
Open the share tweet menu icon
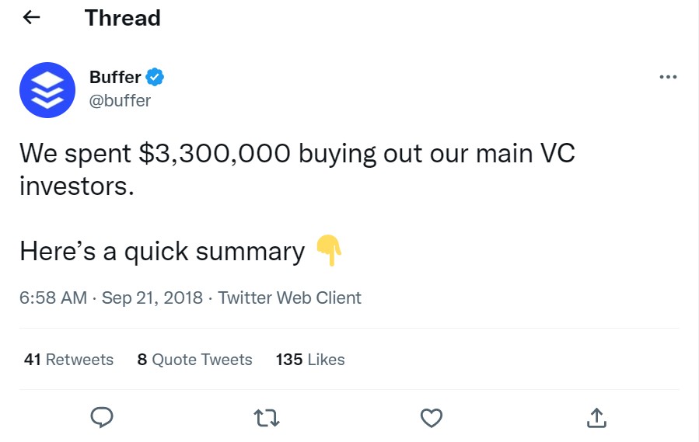(x=596, y=418)
